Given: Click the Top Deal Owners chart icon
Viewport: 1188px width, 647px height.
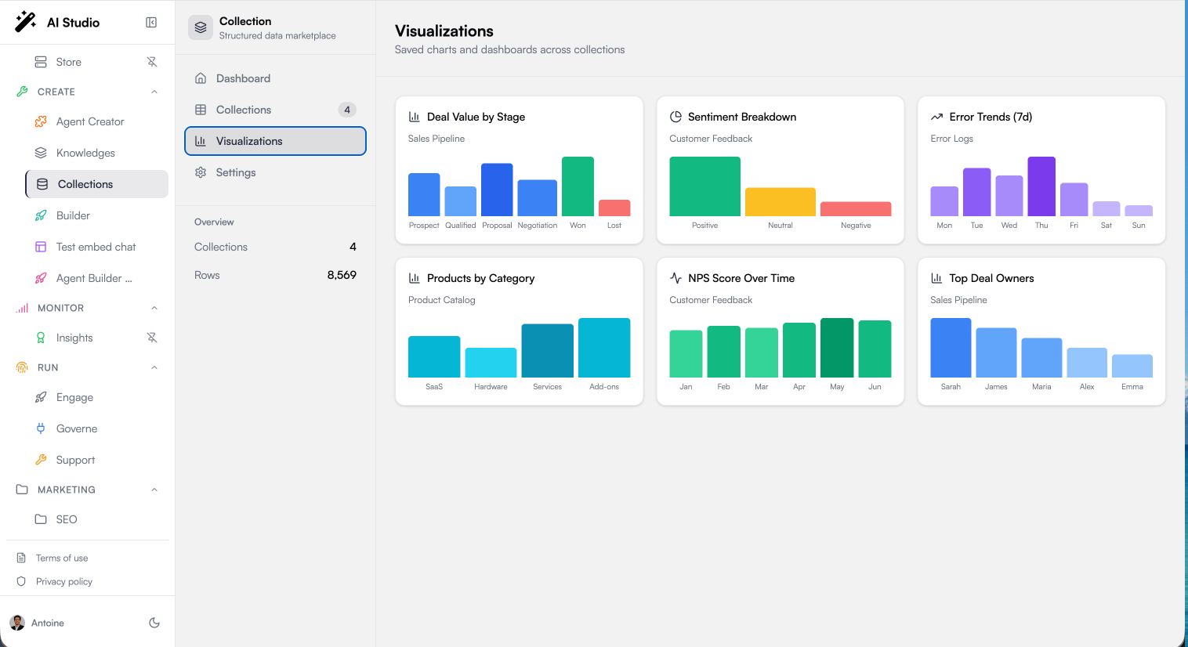Looking at the screenshot, I should point(936,278).
